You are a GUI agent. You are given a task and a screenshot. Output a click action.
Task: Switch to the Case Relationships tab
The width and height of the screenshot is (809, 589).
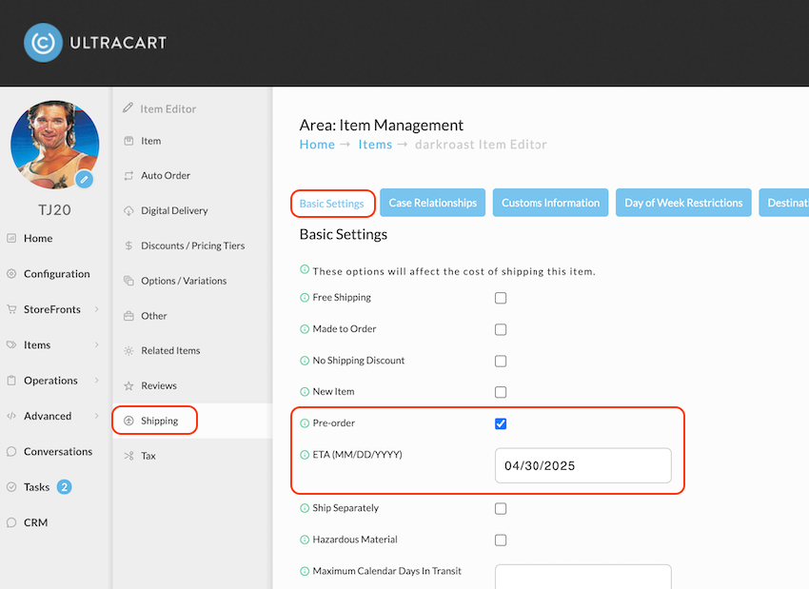pyautogui.click(x=432, y=203)
